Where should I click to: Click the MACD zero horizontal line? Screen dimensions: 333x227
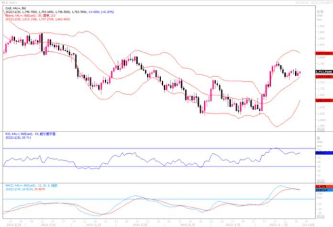click(x=144, y=199)
